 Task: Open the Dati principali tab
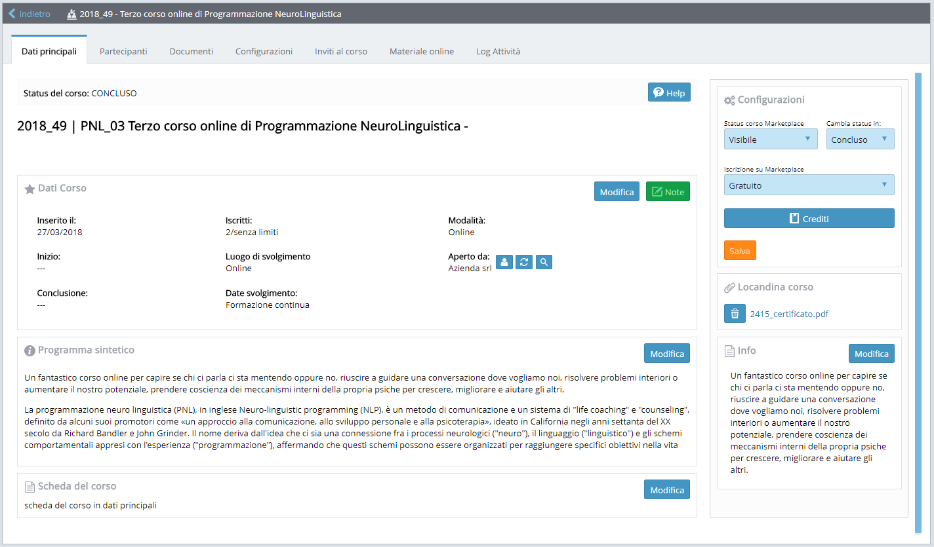pyautogui.click(x=49, y=51)
